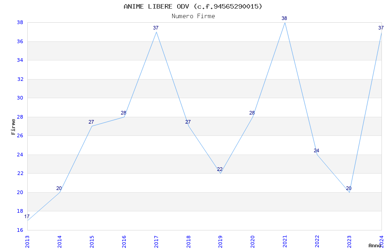This screenshot has height=250, width=386.
Task: Click the 2022 year tick label
Action: [317, 242]
